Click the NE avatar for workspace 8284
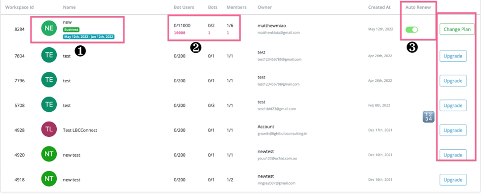 click(x=49, y=29)
